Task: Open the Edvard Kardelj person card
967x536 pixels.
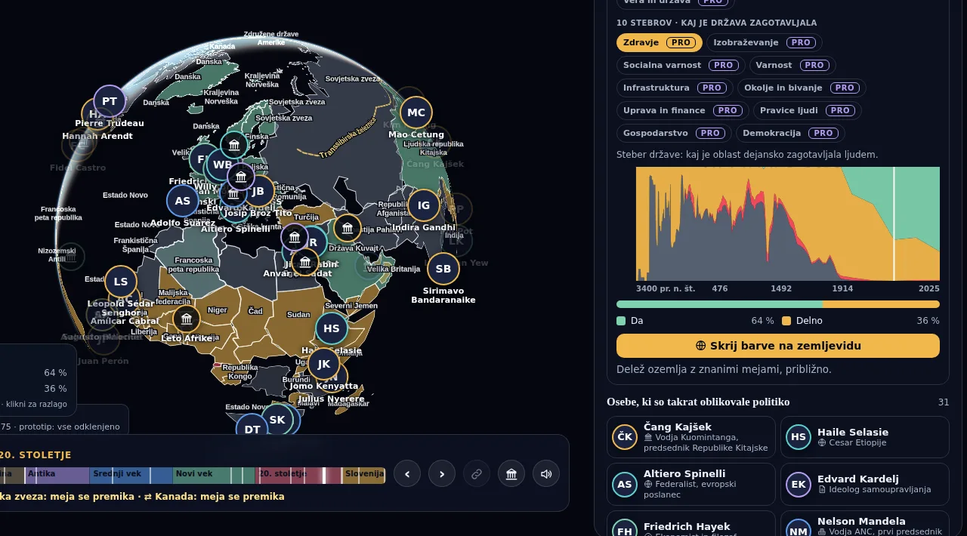Action: 865,484
